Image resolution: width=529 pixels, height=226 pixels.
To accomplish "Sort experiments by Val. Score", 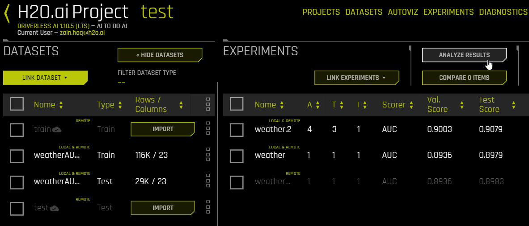I will tap(462, 105).
